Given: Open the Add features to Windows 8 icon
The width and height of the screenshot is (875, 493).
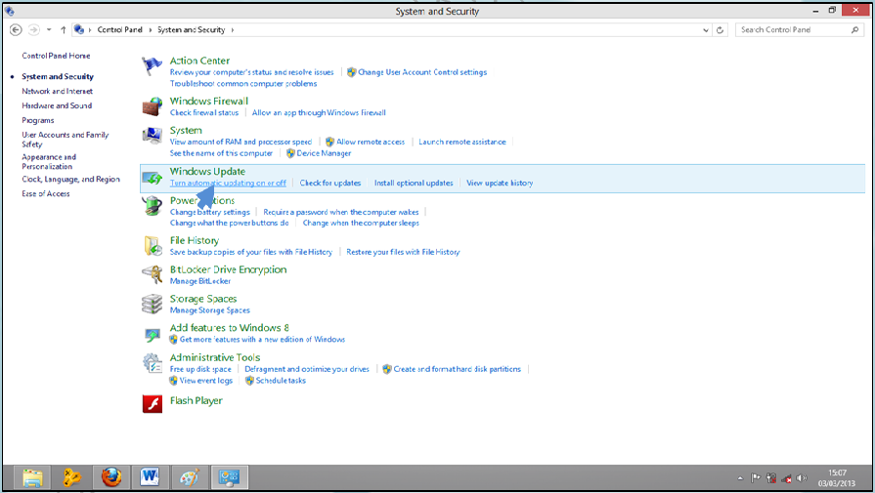Looking at the screenshot, I should tap(152, 334).
